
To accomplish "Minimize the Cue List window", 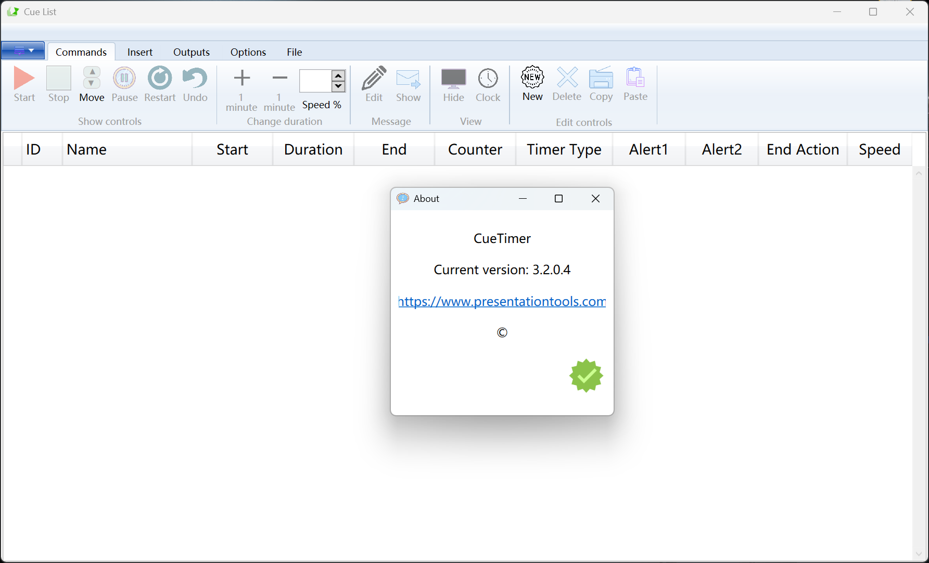I will [x=837, y=11].
